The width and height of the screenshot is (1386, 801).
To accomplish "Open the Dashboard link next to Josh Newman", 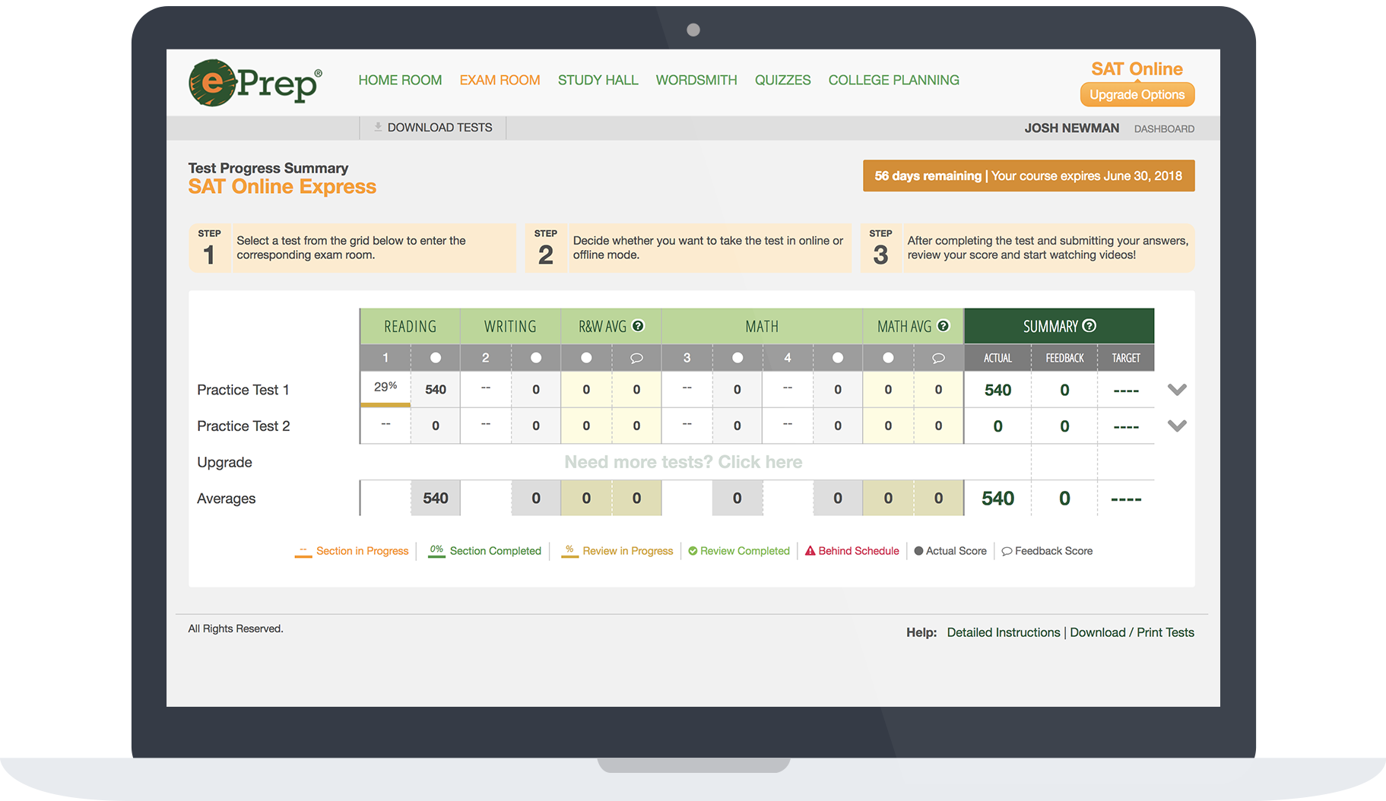I will [x=1164, y=129].
